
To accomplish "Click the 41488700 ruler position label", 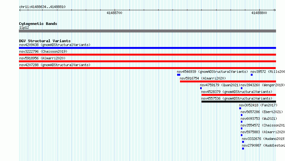I will (x=114, y=13).
